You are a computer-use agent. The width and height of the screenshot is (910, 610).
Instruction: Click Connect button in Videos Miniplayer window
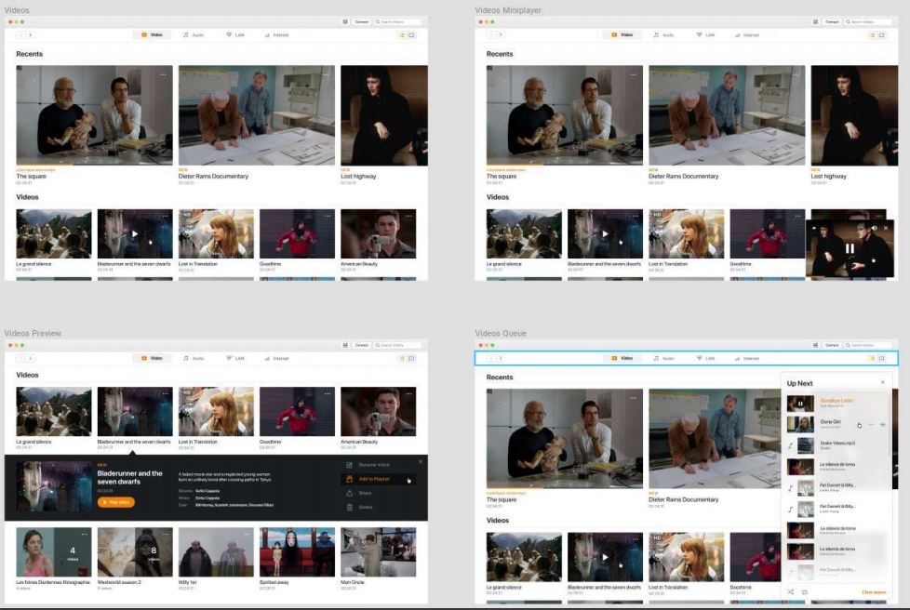click(x=832, y=22)
